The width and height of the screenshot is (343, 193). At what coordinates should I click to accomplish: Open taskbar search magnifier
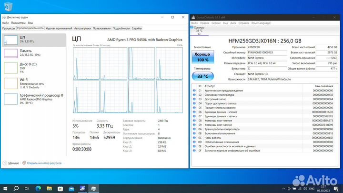(16, 188)
